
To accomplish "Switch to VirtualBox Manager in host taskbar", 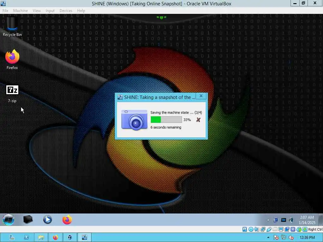I will (x=70, y=238).
